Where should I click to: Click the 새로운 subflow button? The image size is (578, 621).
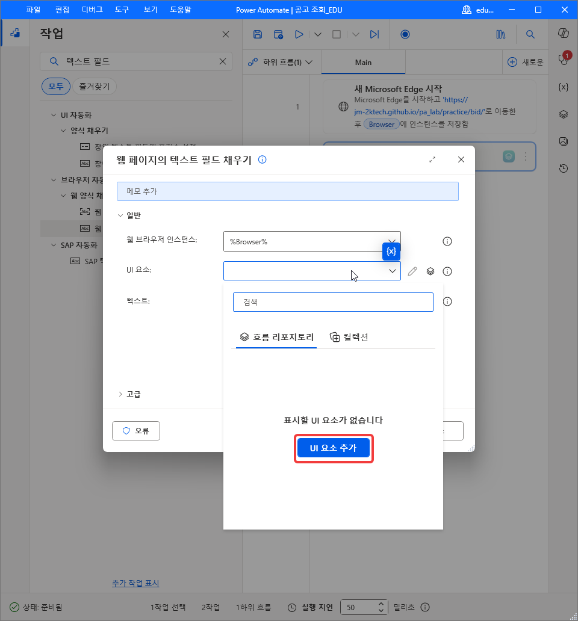click(526, 62)
